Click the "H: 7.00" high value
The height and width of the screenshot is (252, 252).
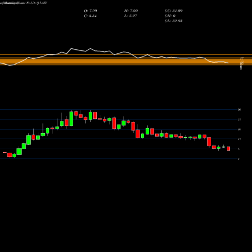coord(131,11)
